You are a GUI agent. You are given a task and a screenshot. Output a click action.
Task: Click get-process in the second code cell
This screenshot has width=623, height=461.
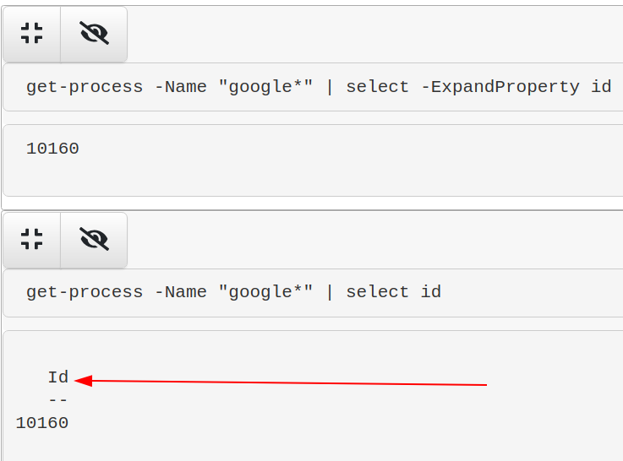point(85,292)
